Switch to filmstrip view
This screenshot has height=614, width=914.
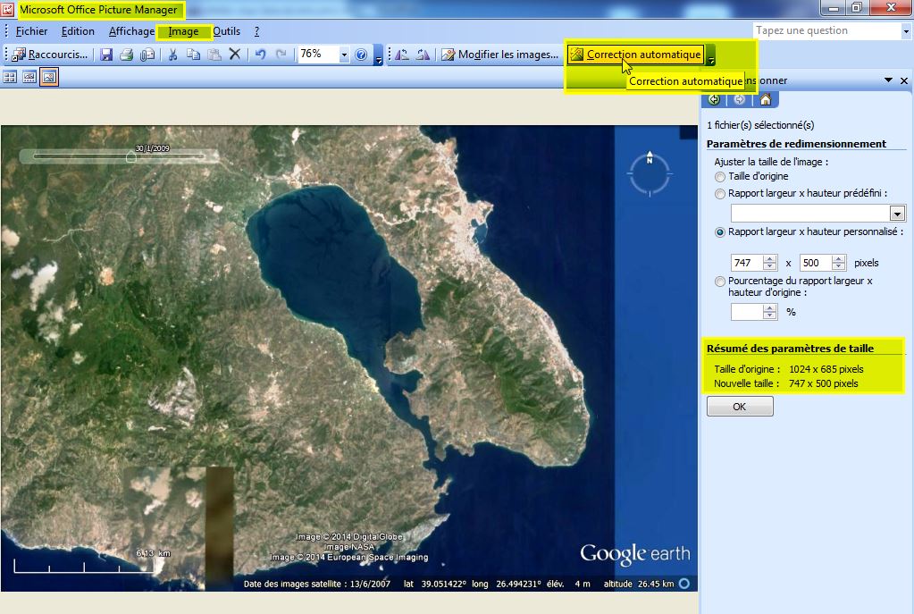pyautogui.click(x=29, y=77)
